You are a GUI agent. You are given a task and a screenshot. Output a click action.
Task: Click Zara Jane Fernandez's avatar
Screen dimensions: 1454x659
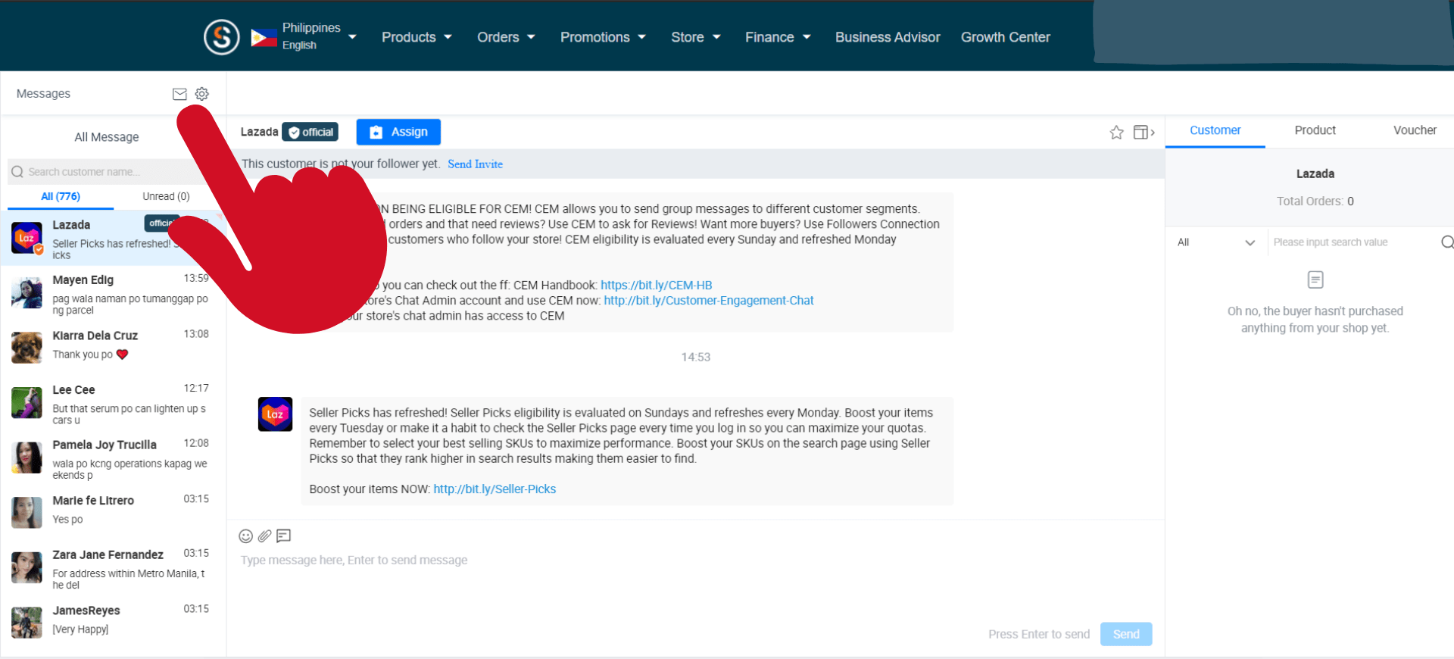click(x=27, y=567)
